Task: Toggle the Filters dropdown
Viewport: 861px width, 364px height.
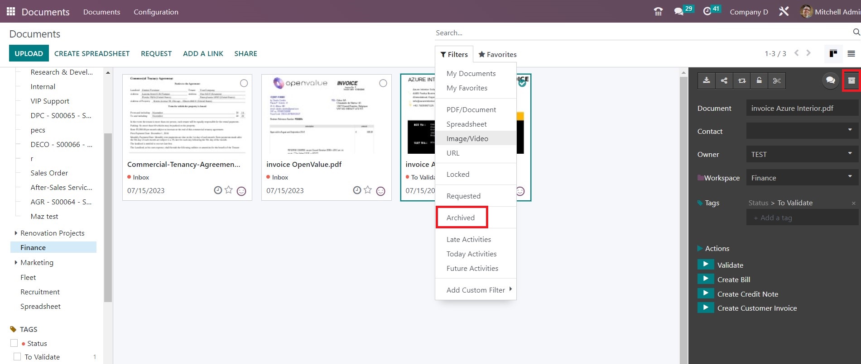Action: [454, 54]
